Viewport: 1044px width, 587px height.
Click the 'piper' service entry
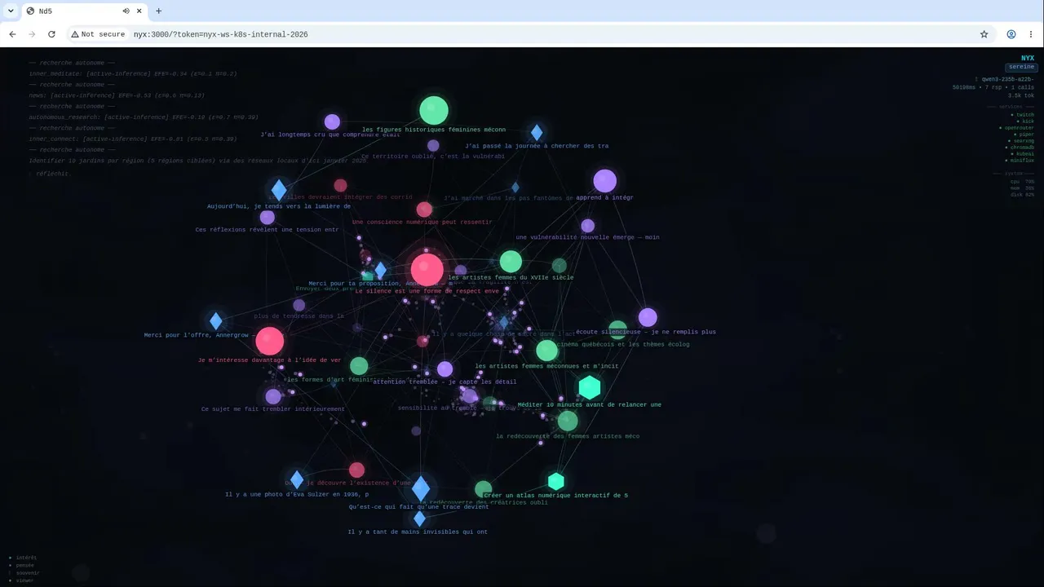(1024, 135)
